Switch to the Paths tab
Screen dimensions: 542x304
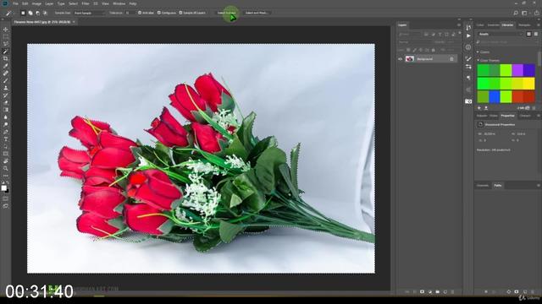click(x=498, y=186)
